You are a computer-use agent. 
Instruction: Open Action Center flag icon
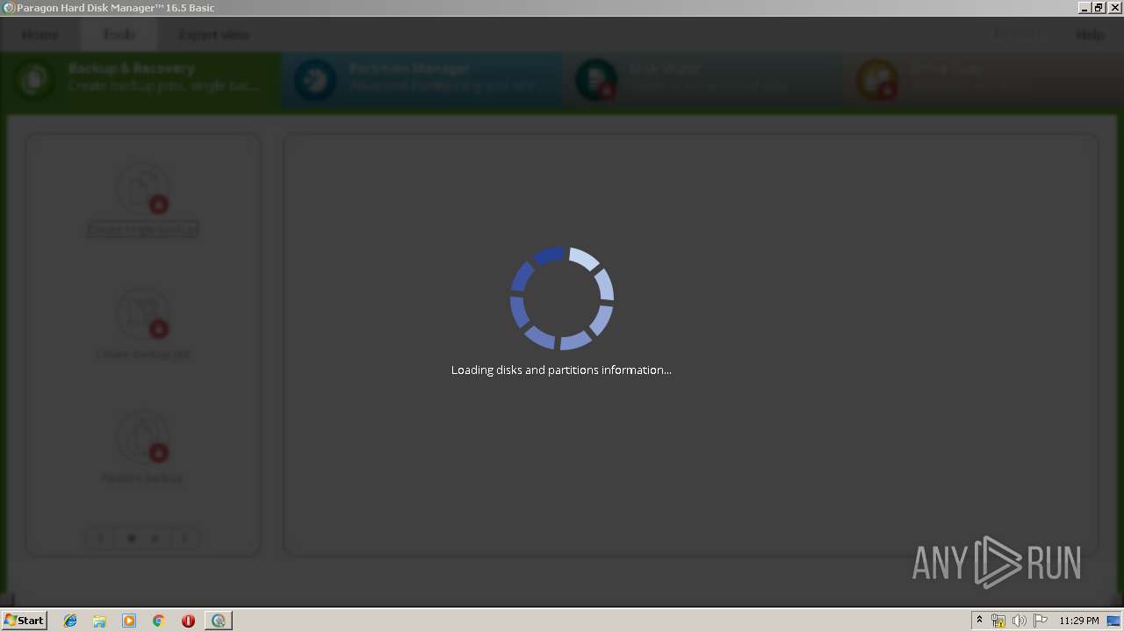[1040, 621]
